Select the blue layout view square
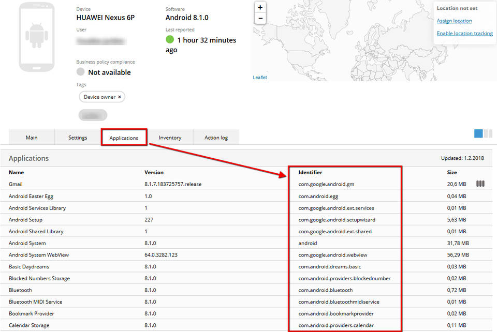 click(x=478, y=133)
